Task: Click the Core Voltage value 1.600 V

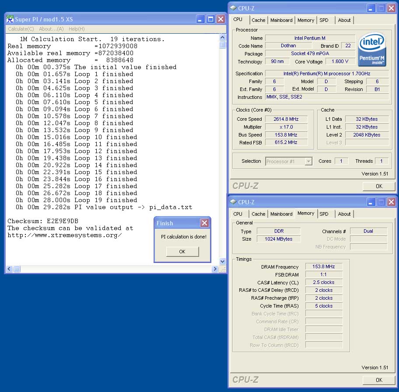Action: (x=339, y=61)
